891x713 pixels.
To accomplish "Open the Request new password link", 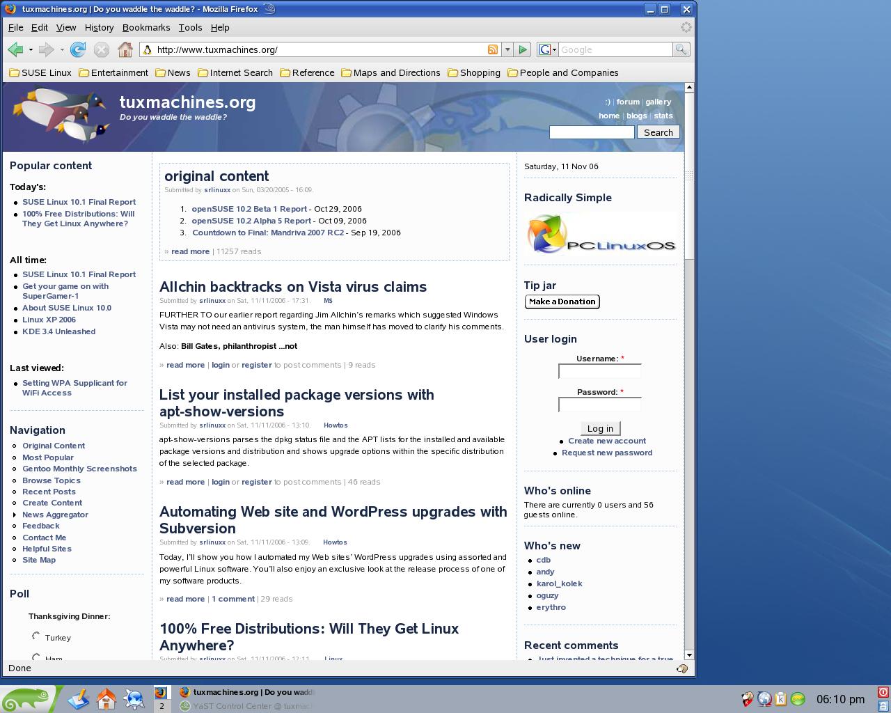I will click(607, 453).
